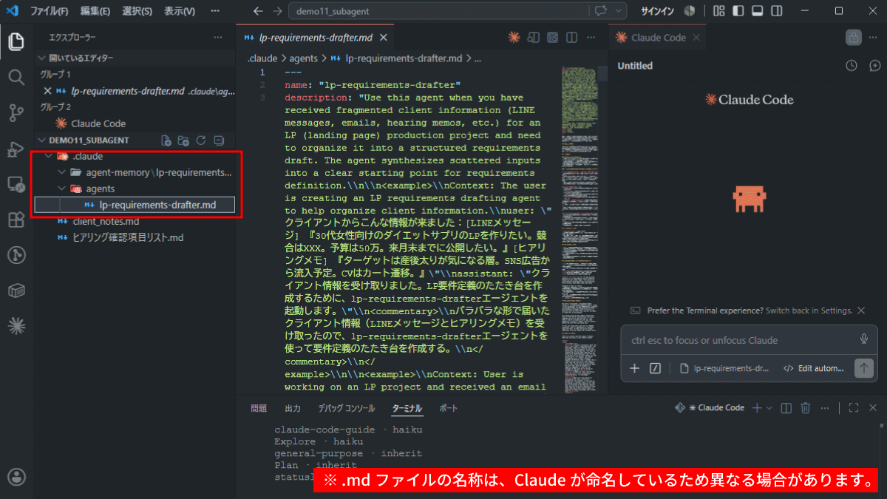Open the view menu 表示(V)
Image resolution: width=887 pixels, height=499 pixels.
tap(179, 11)
